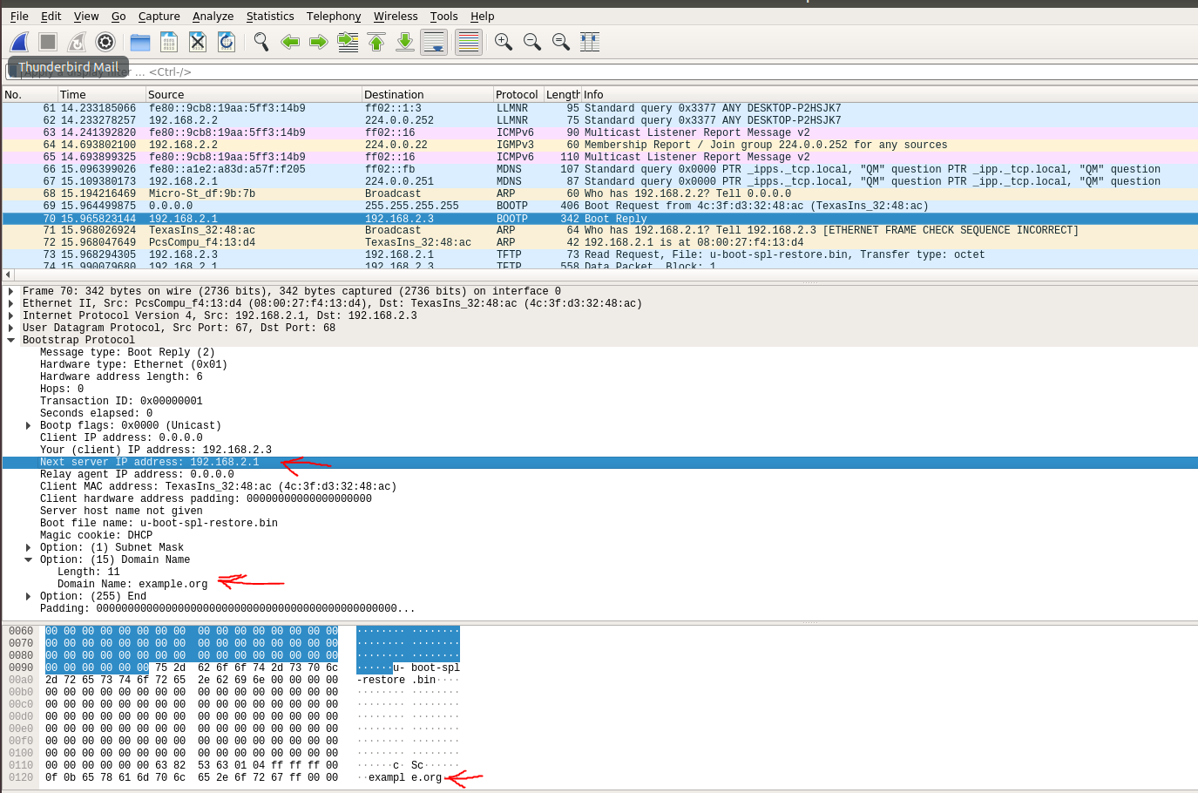1198x793 pixels.
Task: Expand the Bootp flags field
Action: click(x=28, y=426)
